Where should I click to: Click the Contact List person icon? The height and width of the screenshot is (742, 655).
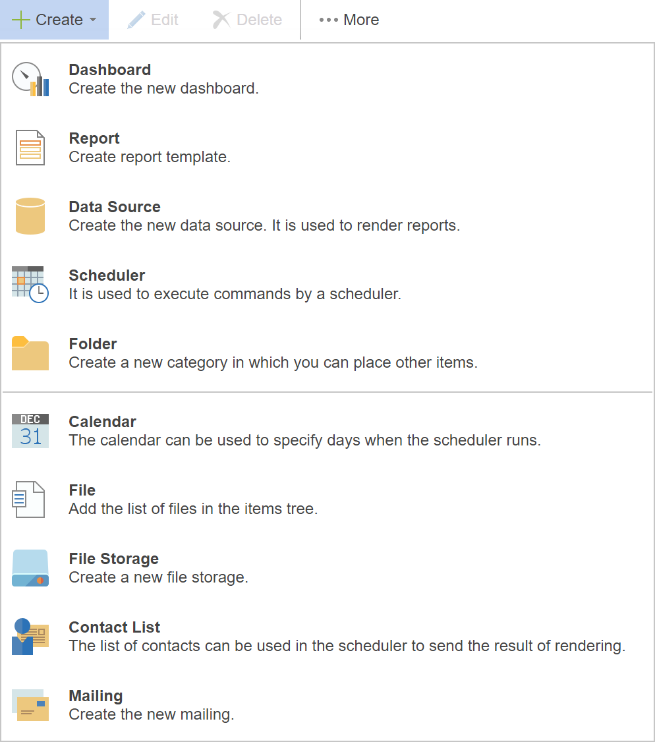tap(30, 637)
